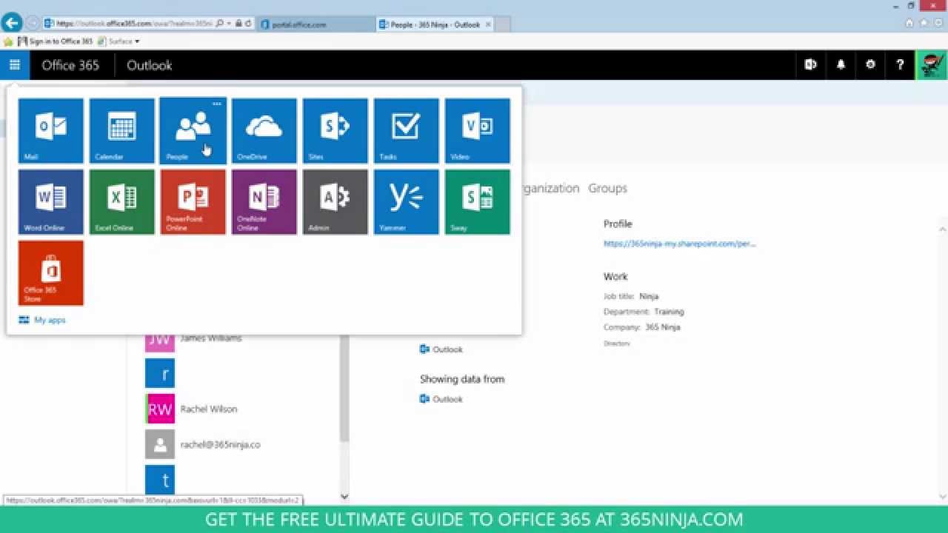Open the People tile ellipsis options
The width and height of the screenshot is (948, 533).
point(217,104)
